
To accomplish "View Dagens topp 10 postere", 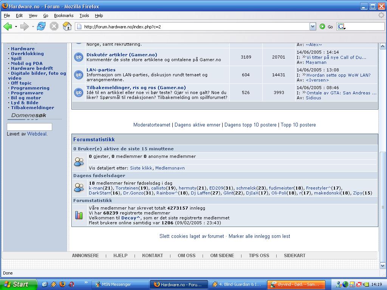I will [x=251, y=125].
